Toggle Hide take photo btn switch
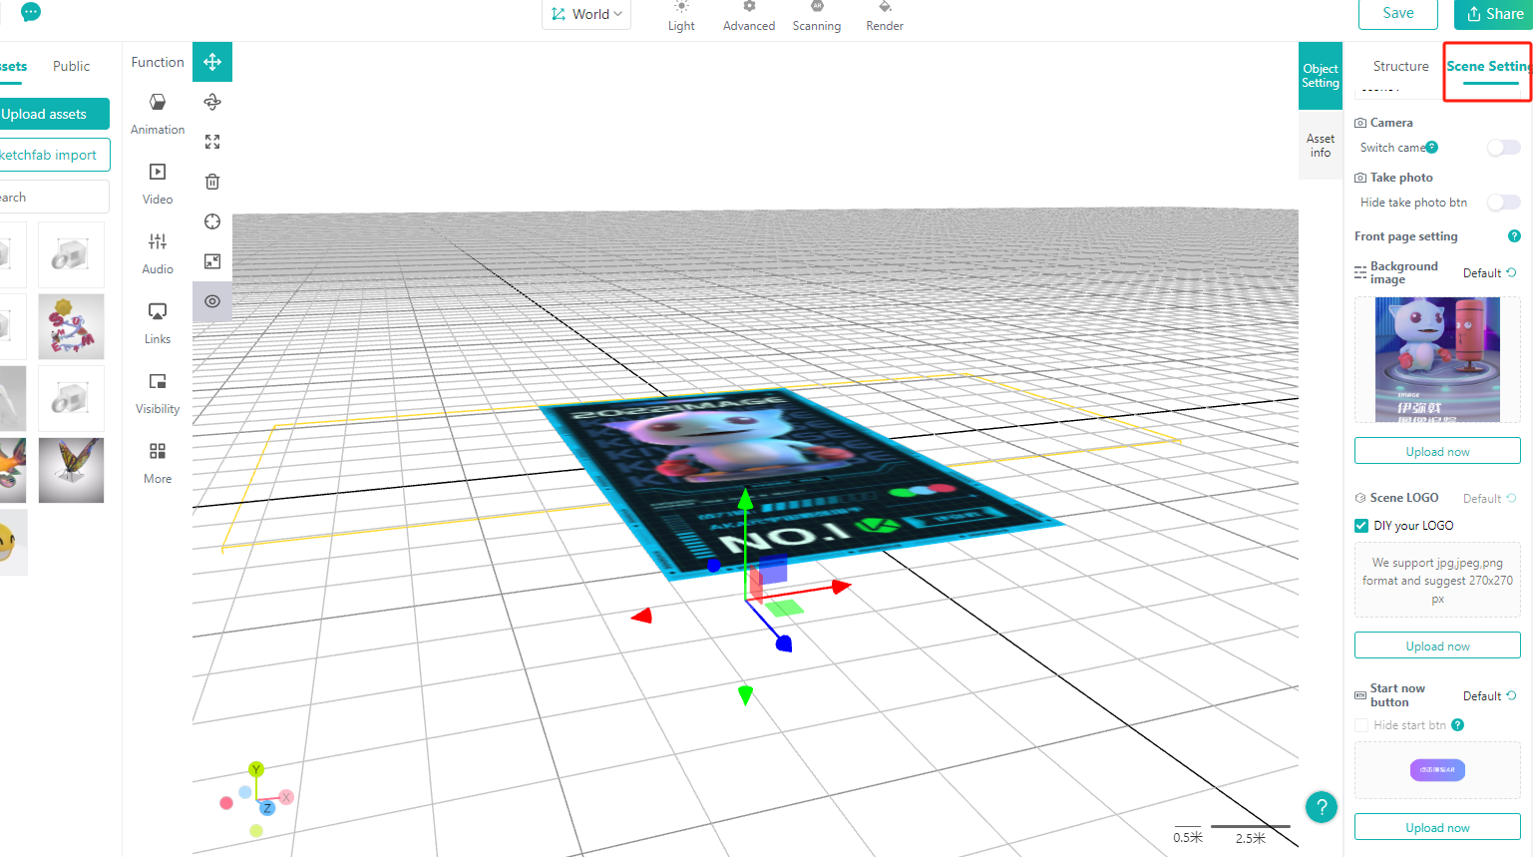The width and height of the screenshot is (1533, 857). coord(1503,203)
